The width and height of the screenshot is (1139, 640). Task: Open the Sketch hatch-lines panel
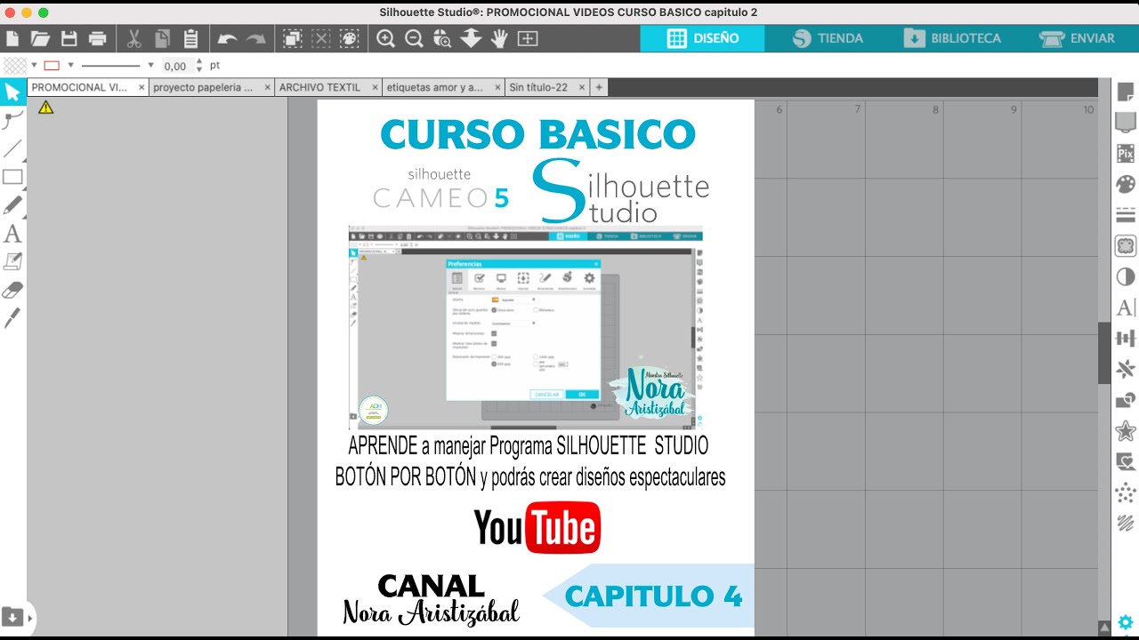pyautogui.click(x=1126, y=523)
